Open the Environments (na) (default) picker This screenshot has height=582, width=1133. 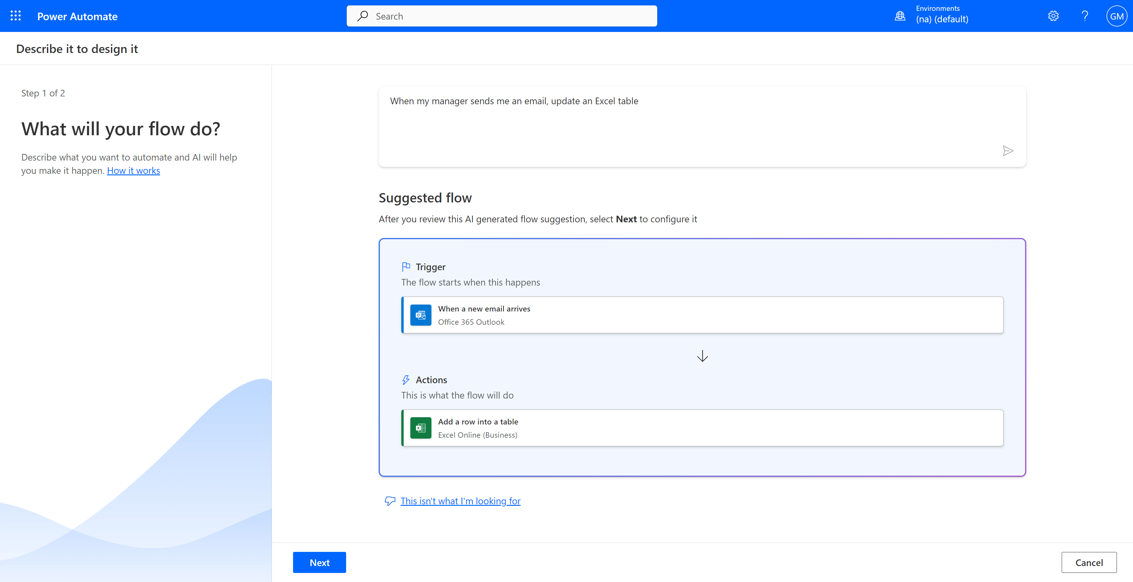pos(942,14)
